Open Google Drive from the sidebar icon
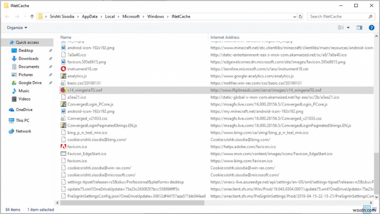The height and width of the screenshot is (214, 380). [x=13, y=83]
